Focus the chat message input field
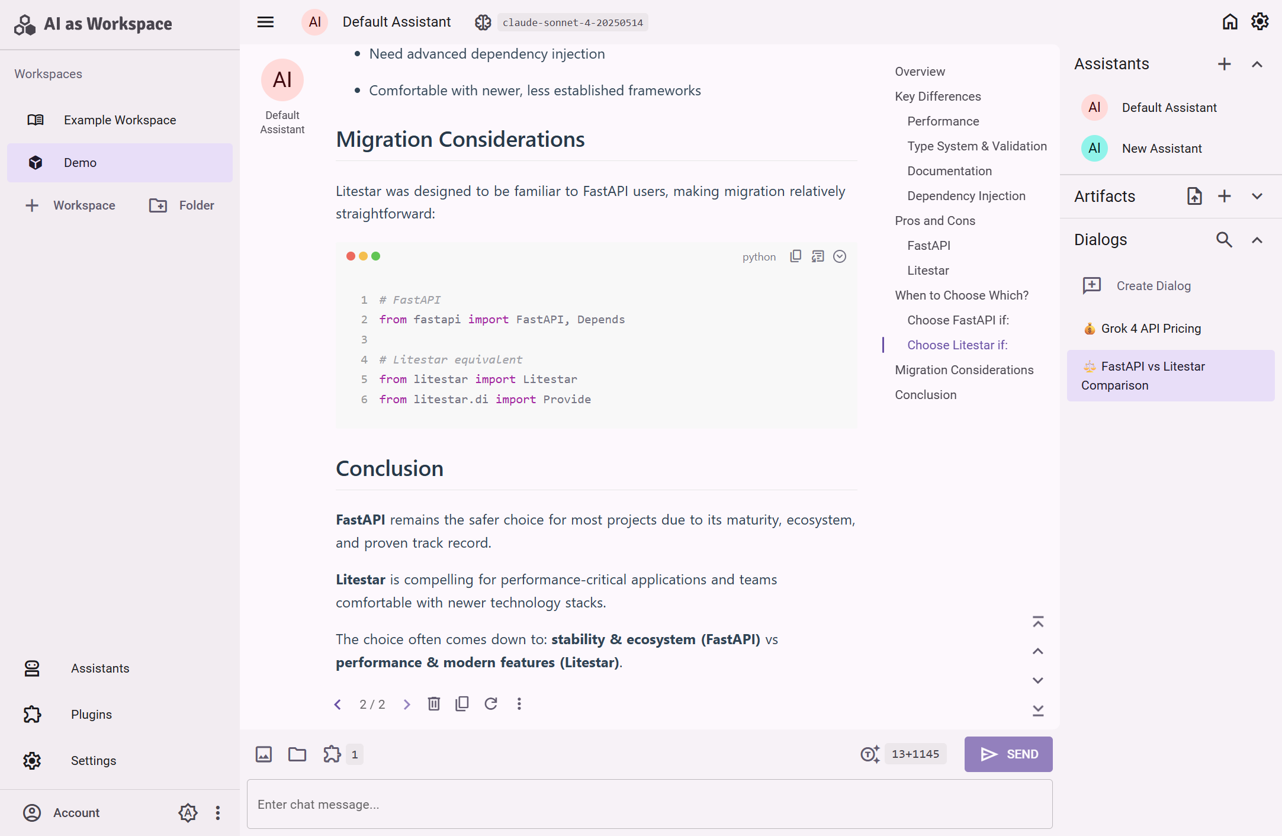Viewport: 1282px width, 836px height. click(x=650, y=804)
